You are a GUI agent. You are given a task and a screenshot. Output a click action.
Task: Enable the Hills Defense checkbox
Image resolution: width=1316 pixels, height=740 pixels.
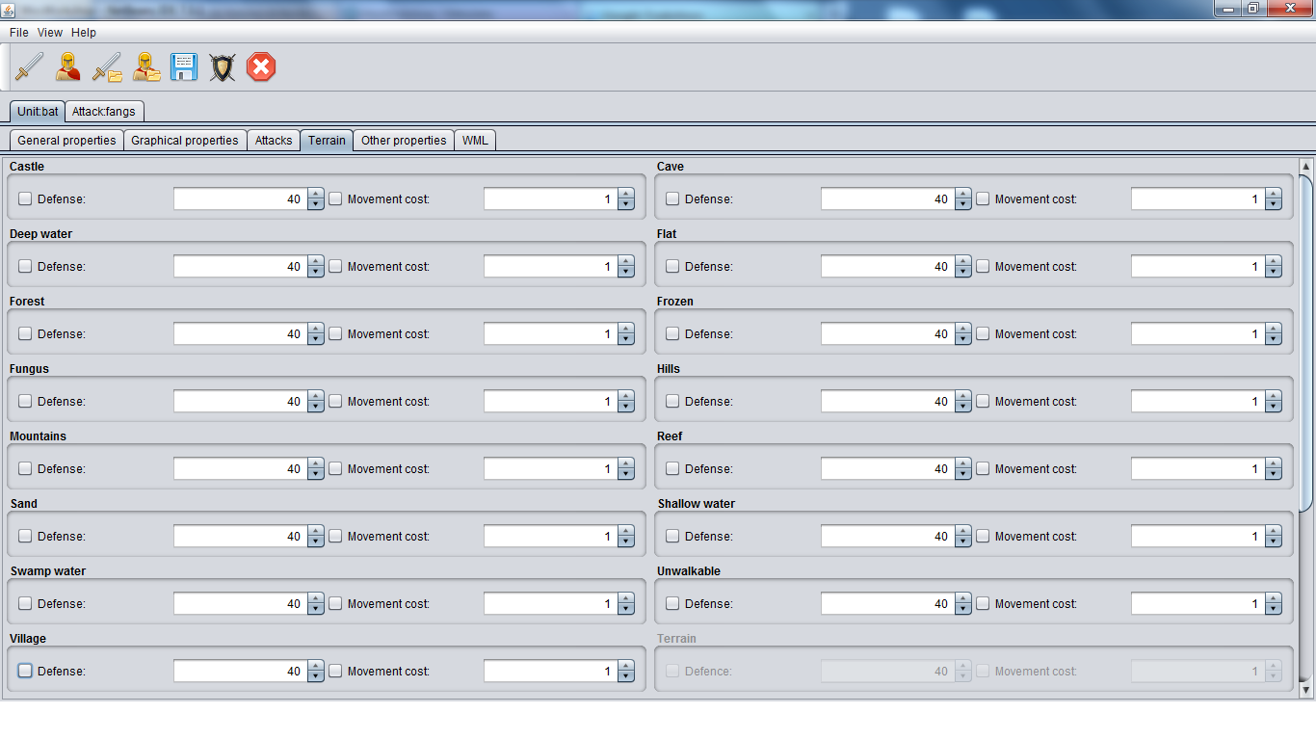click(x=672, y=402)
